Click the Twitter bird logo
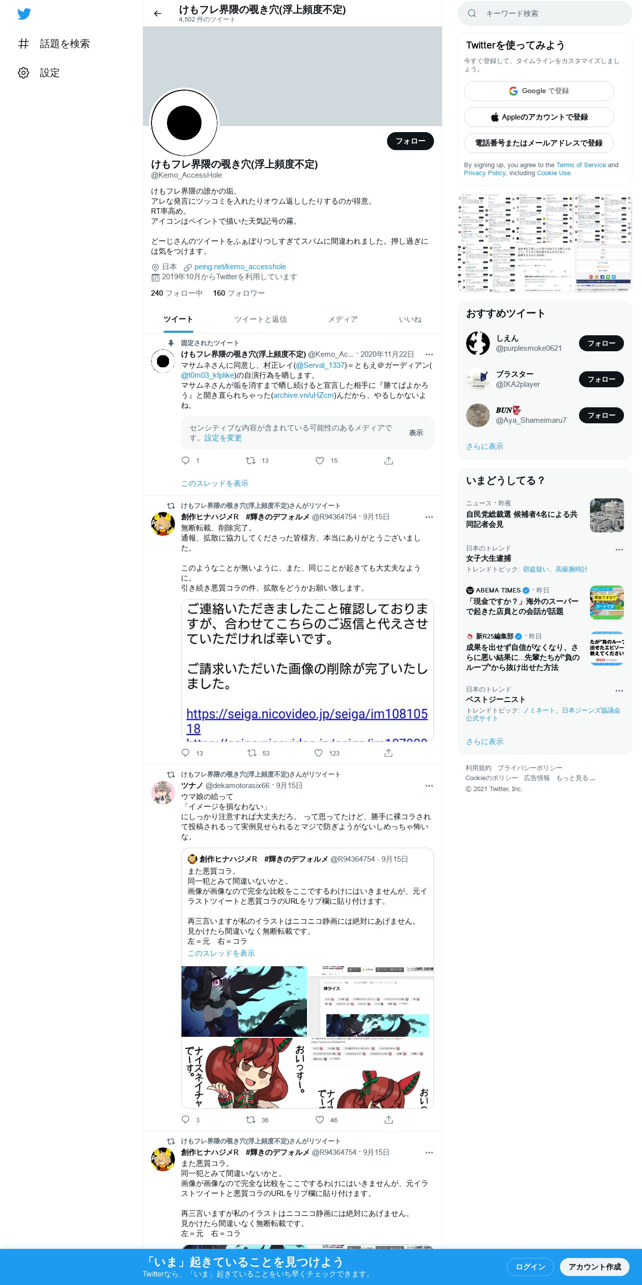The height and width of the screenshot is (1285, 642). [x=24, y=14]
